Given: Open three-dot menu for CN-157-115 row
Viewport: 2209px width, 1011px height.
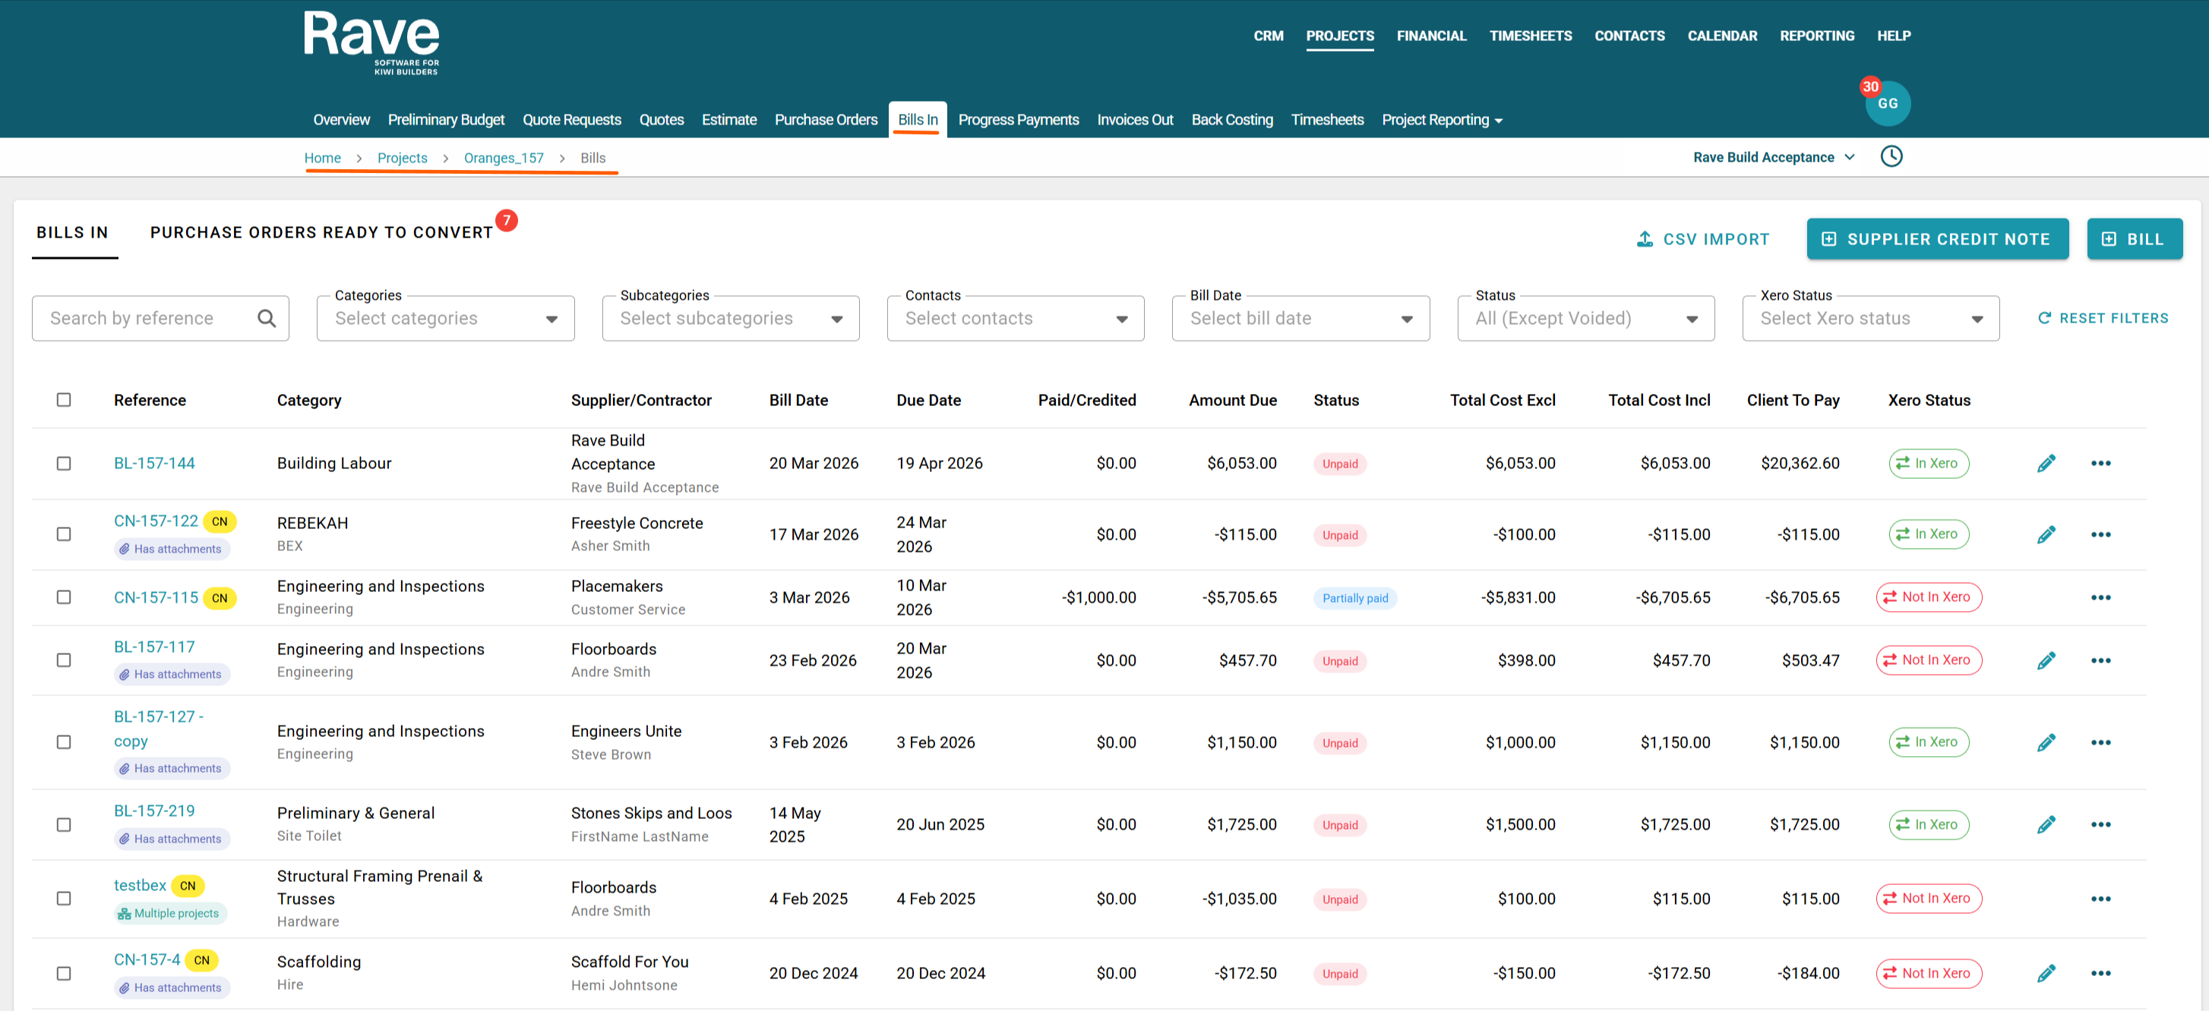Looking at the screenshot, I should (x=2100, y=598).
